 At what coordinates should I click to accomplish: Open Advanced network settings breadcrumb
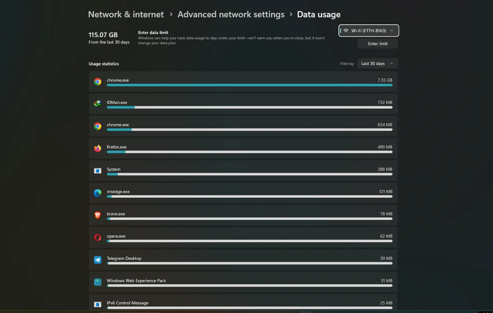point(231,14)
